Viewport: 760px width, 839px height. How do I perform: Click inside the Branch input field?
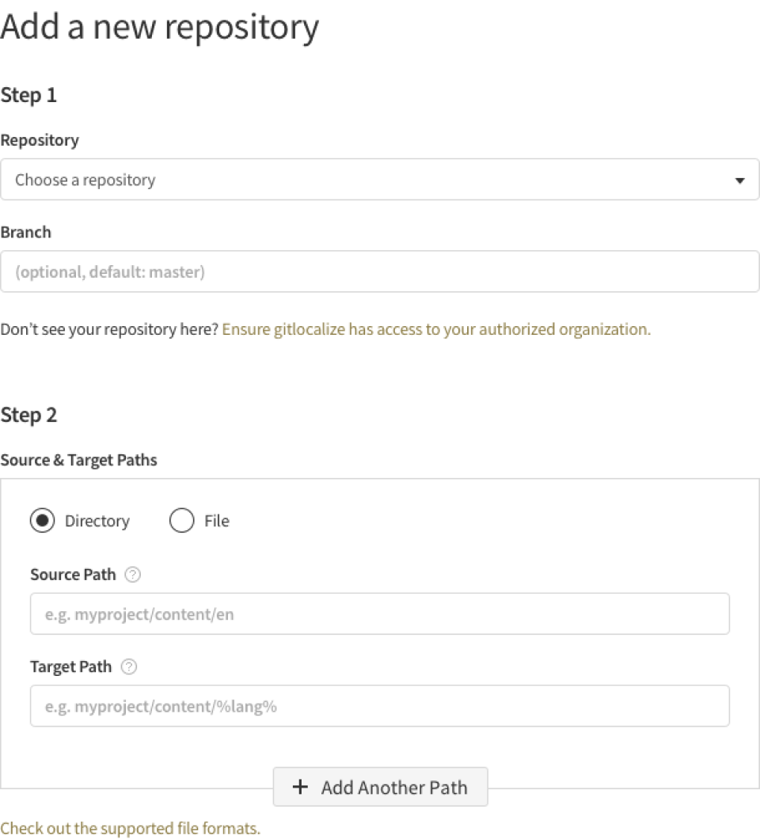[380, 271]
